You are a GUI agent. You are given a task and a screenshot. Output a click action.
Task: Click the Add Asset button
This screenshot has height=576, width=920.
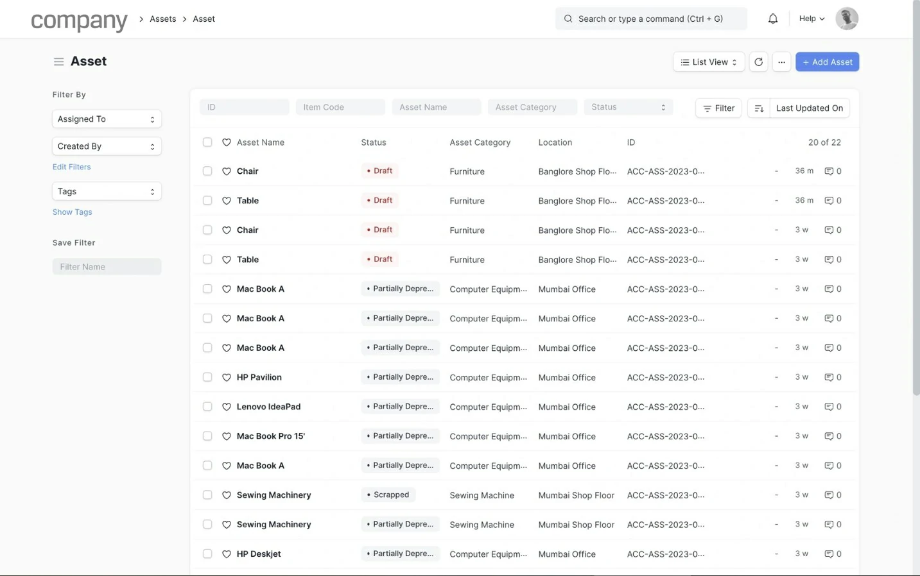(827, 62)
